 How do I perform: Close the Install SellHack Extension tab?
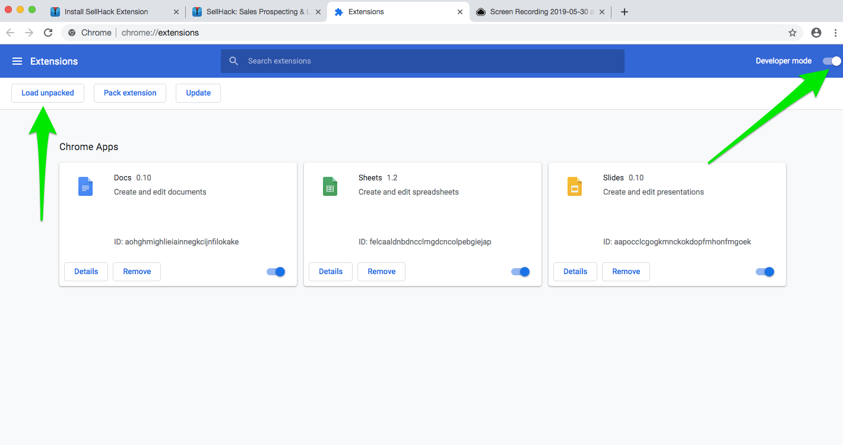coord(176,12)
